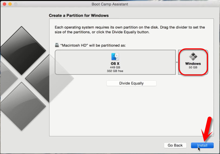
Task: Click the Boot Camp Assistant title bar
Action: pos(110,4)
